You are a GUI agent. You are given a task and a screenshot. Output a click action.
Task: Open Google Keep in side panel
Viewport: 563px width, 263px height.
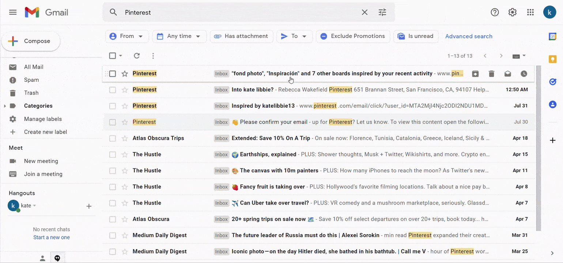coord(552,59)
